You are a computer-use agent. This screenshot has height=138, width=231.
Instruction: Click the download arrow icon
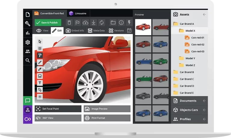94,22
